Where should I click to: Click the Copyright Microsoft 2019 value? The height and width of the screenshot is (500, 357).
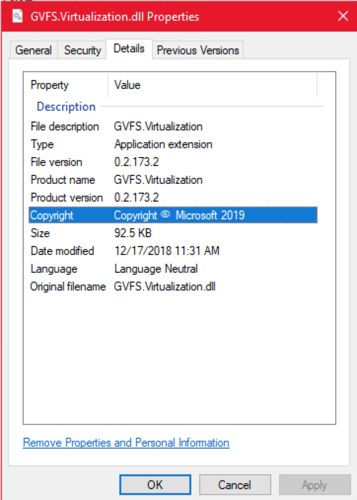point(179,215)
